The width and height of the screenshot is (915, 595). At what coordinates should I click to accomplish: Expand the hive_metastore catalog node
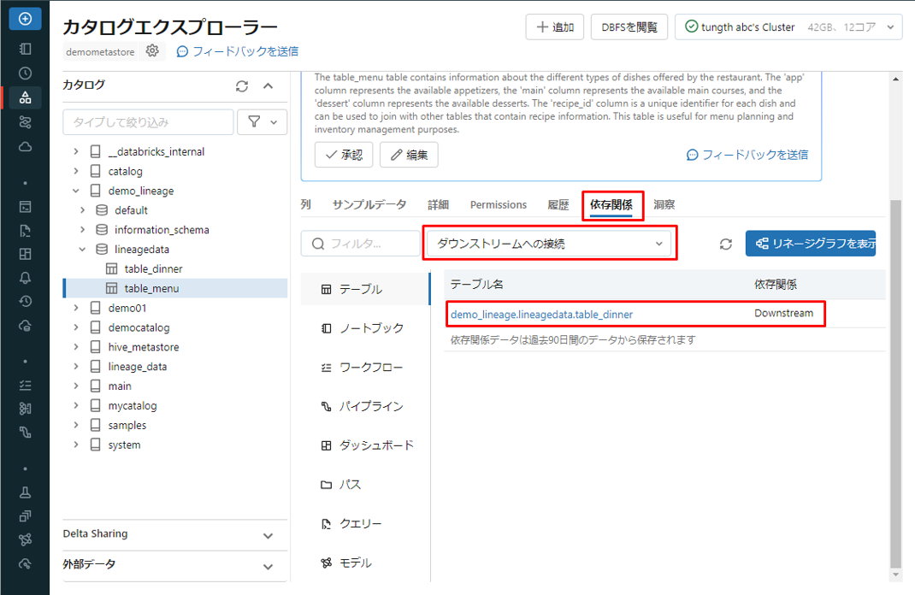[x=76, y=347]
